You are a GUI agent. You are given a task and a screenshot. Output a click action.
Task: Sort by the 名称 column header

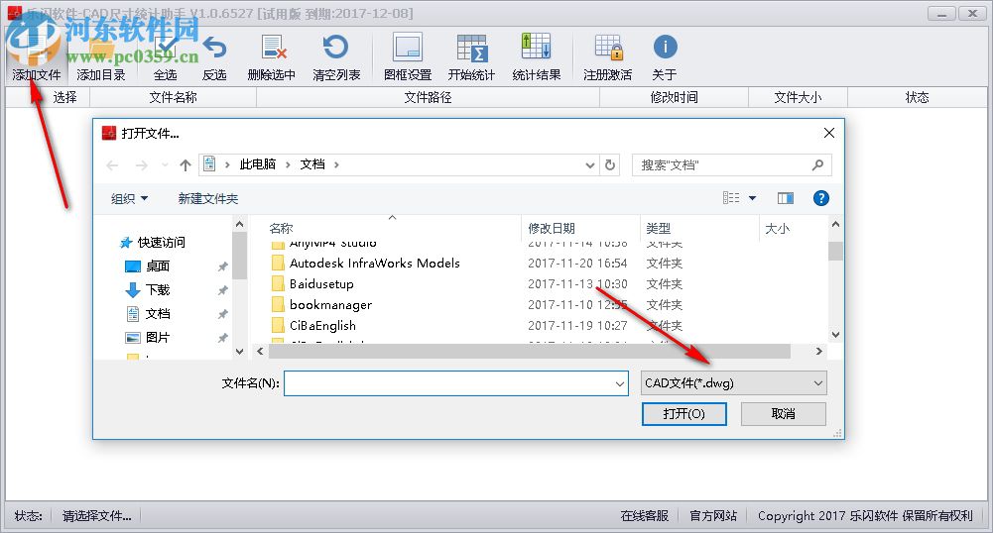tap(393, 228)
